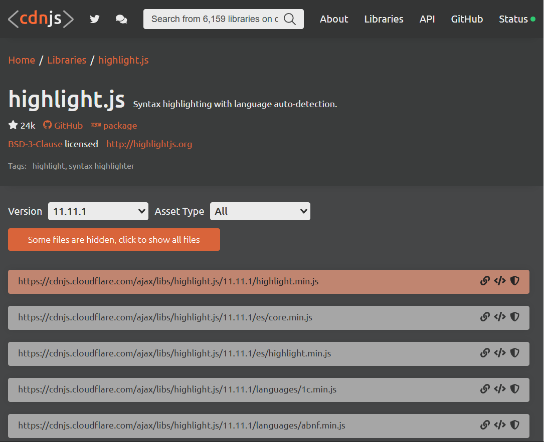Go to Libraries breadcrumb

pos(67,60)
